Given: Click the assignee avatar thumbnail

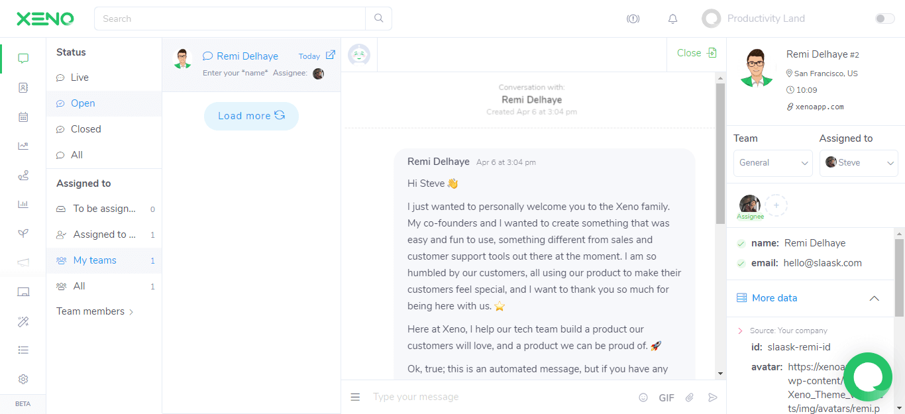Looking at the screenshot, I should (x=750, y=205).
